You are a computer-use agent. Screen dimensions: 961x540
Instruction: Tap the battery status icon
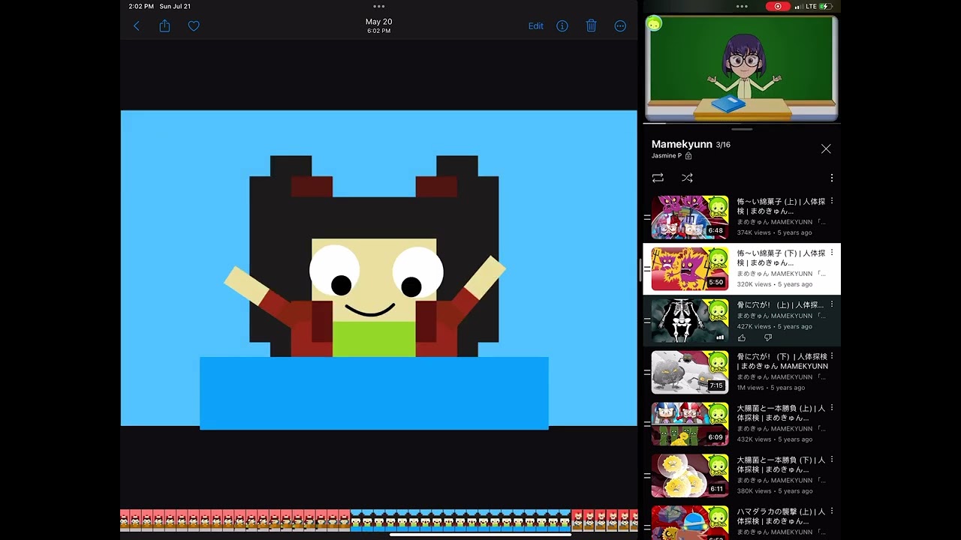pos(826,6)
